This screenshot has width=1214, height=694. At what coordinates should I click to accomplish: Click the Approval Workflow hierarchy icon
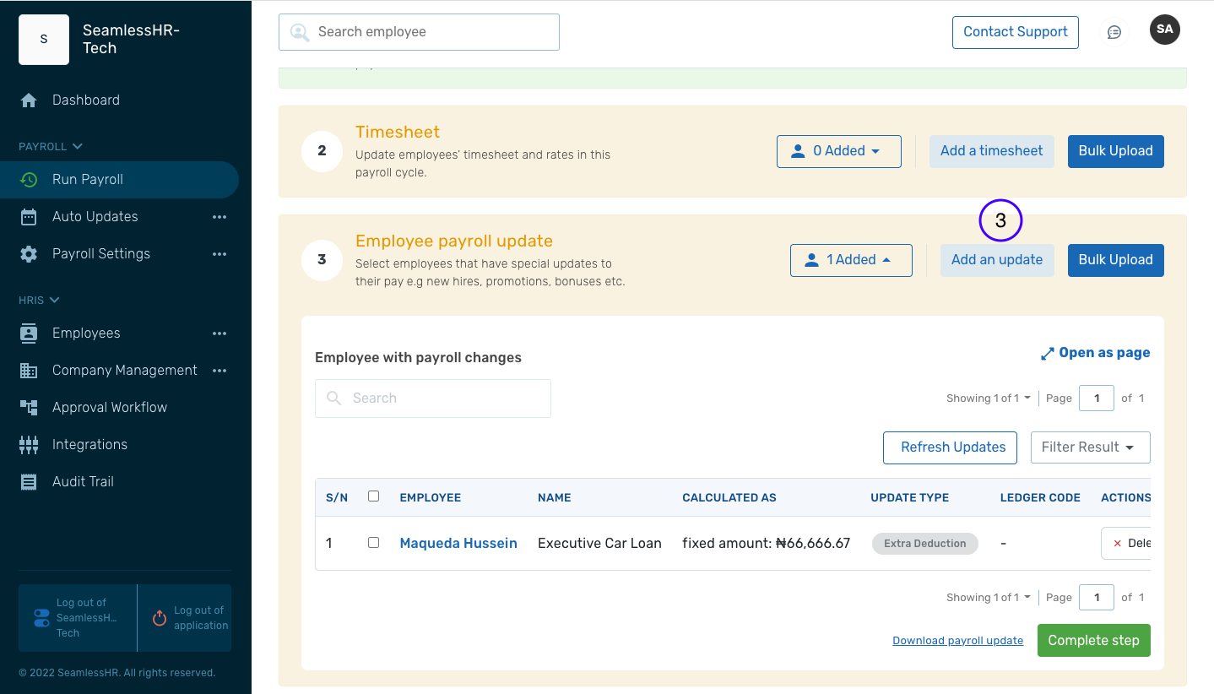[x=29, y=407]
